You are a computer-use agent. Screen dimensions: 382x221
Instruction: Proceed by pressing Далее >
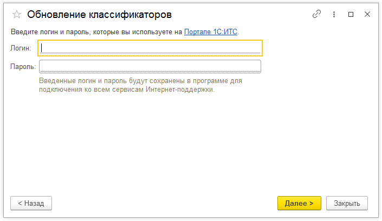pos(299,203)
